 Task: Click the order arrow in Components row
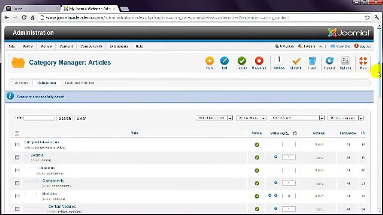click(276, 182)
